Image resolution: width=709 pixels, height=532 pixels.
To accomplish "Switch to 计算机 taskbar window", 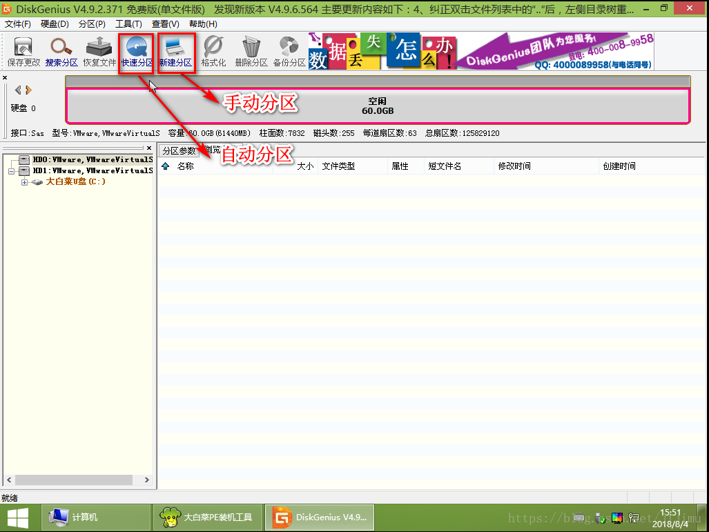I will click(96, 518).
